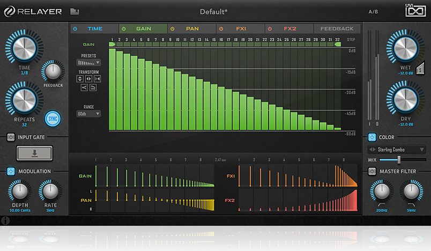This screenshot has height=251, width=431.
Task: Click the depth value 10.00 Cents
Action: click(x=20, y=210)
